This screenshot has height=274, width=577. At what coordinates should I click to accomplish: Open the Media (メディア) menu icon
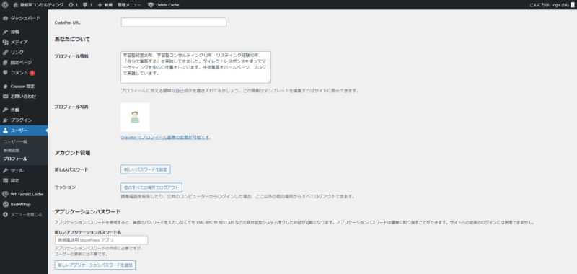point(5,42)
